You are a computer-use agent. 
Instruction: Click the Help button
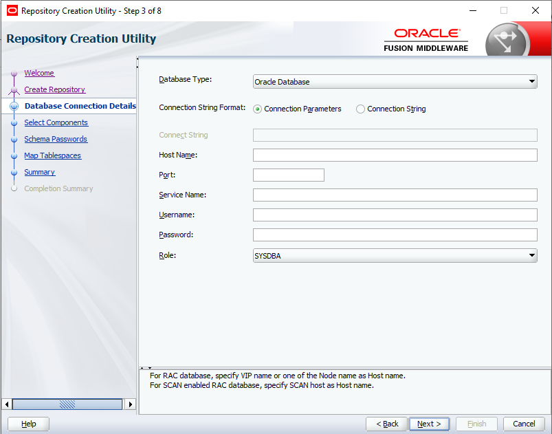27,424
